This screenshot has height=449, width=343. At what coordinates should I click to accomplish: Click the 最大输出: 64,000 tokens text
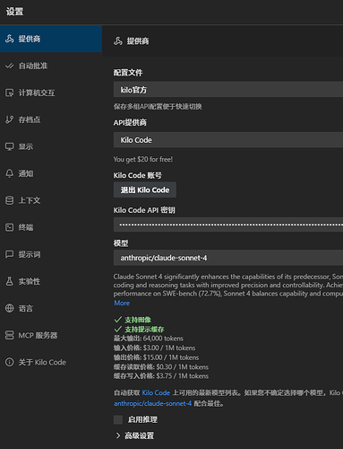(149, 339)
